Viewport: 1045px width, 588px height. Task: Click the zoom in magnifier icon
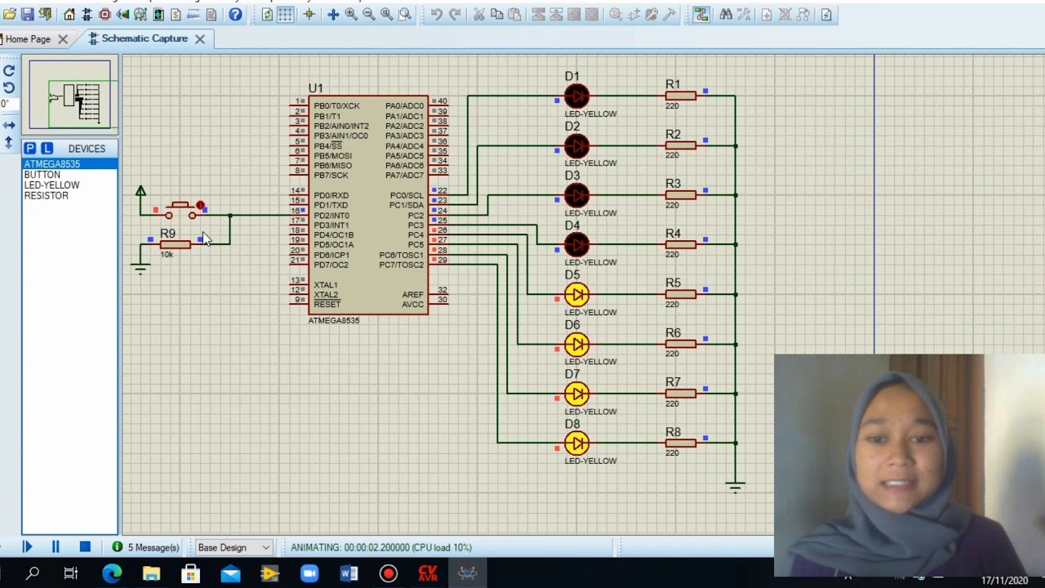[351, 14]
